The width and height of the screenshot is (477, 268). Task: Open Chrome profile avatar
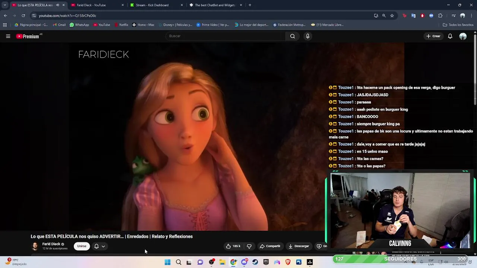click(462, 16)
